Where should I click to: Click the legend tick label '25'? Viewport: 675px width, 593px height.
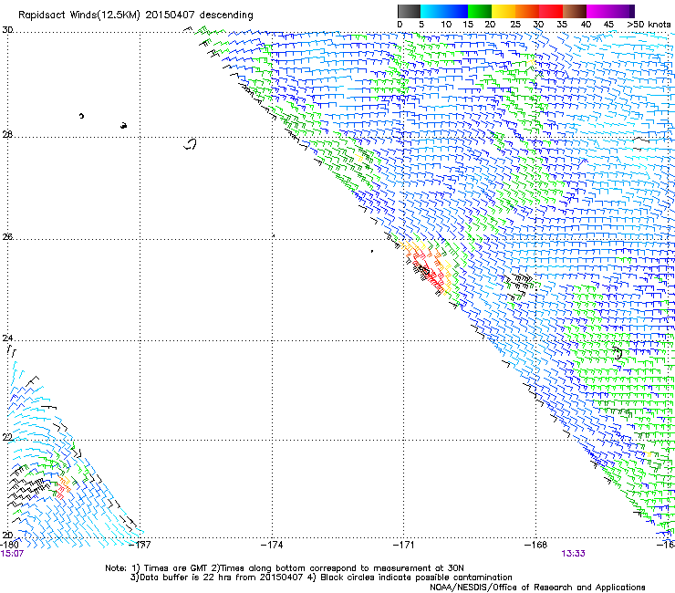pyautogui.click(x=514, y=25)
